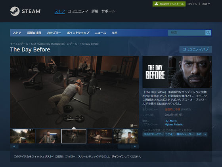The width and height of the screenshot is (222, 167).
Task: Open the サポート tab
Action: pyautogui.click(x=108, y=11)
